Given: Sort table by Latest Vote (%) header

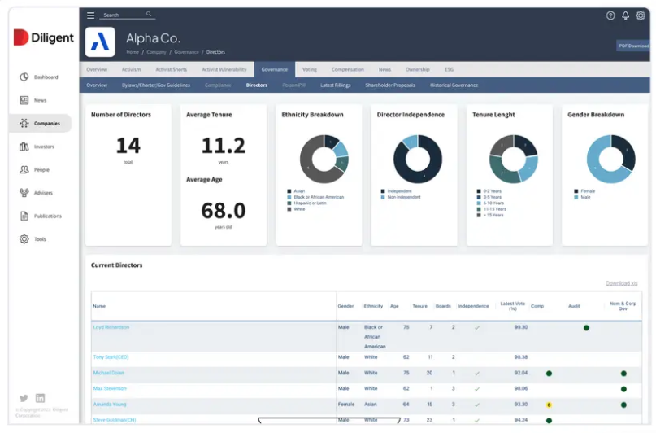Looking at the screenshot, I should [x=512, y=306].
